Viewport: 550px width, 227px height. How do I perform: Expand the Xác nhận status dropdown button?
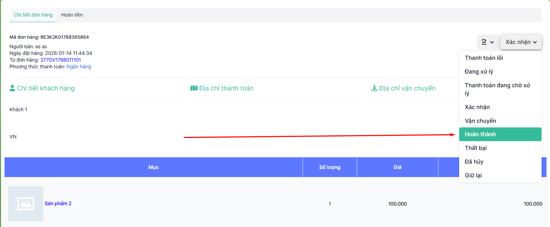(x=521, y=42)
